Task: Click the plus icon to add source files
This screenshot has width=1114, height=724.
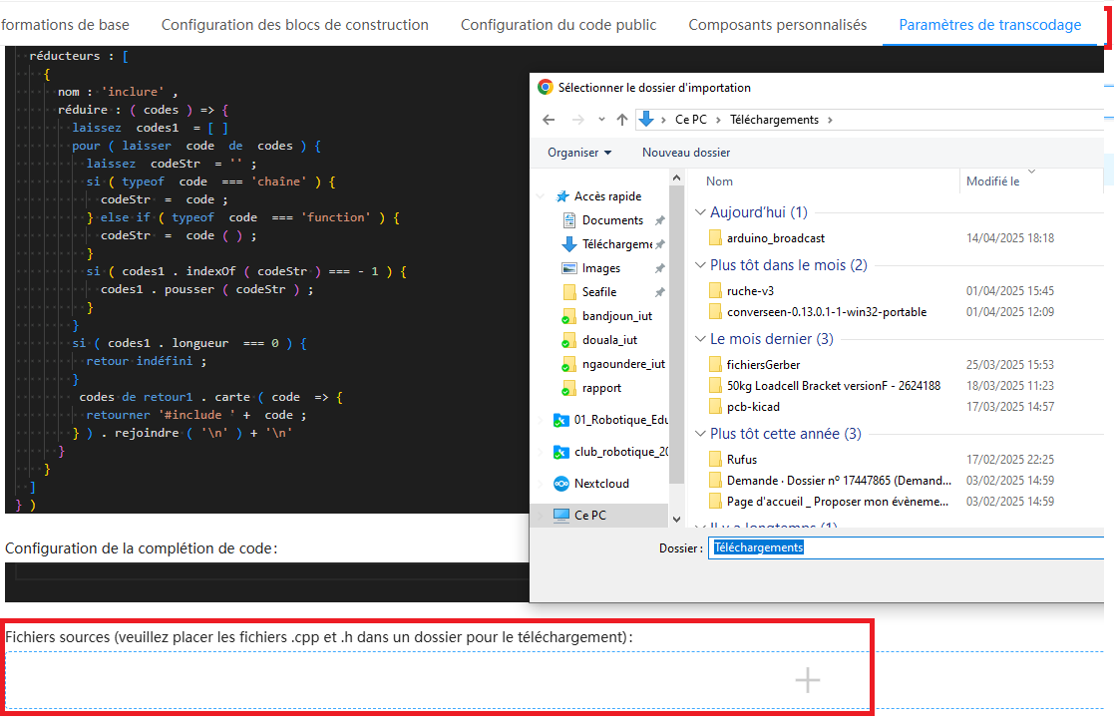Action: 807,681
